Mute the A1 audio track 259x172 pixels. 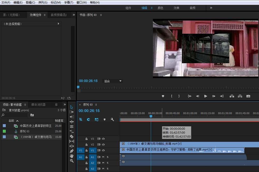(x=103, y=157)
